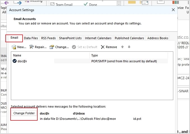This screenshot has width=190, height=134.
Task: Click the Set as Default checkmark icon
Action: coord(74,47)
